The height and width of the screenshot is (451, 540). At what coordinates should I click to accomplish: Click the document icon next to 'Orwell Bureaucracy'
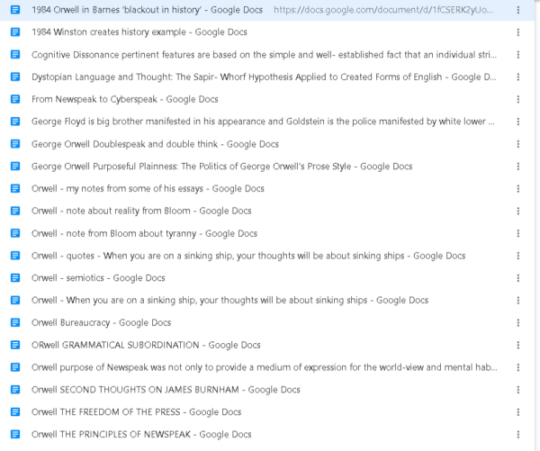pos(15,322)
